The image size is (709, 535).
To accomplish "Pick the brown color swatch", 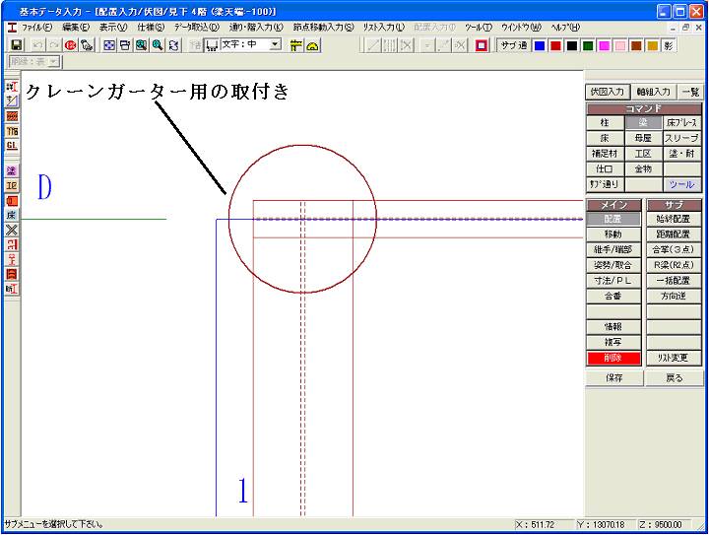I will point(636,45).
